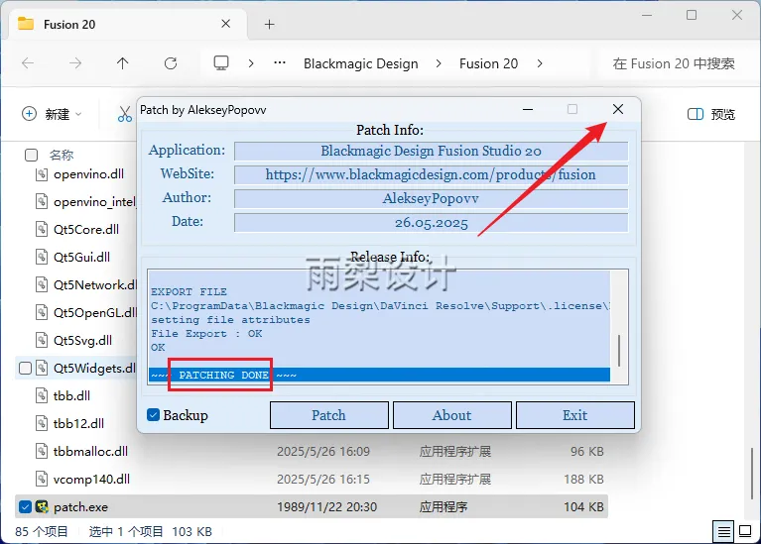This screenshot has width=761, height=544.
Task: Click the Release Info vertical scrollbar
Action: (619, 351)
